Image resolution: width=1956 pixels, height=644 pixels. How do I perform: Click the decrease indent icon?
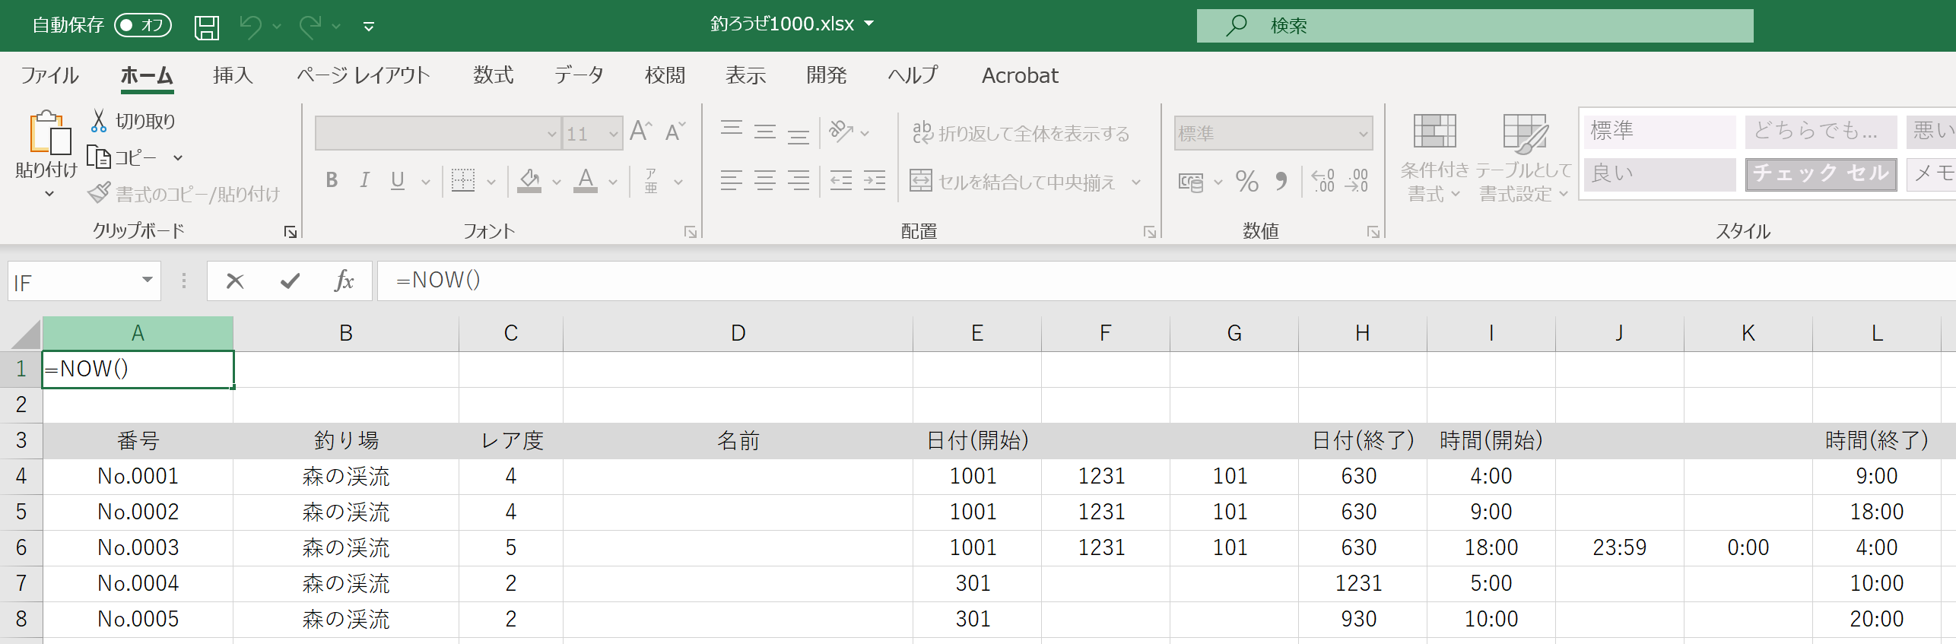pyautogui.click(x=841, y=180)
